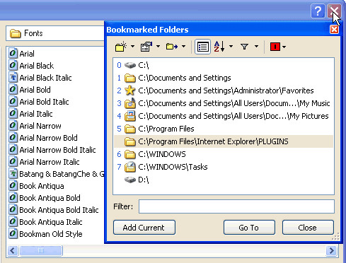This screenshot has width=346, height=263.
Task: Click the TrueType icon beside Arial Black Italic
Action: pos(13,78)
